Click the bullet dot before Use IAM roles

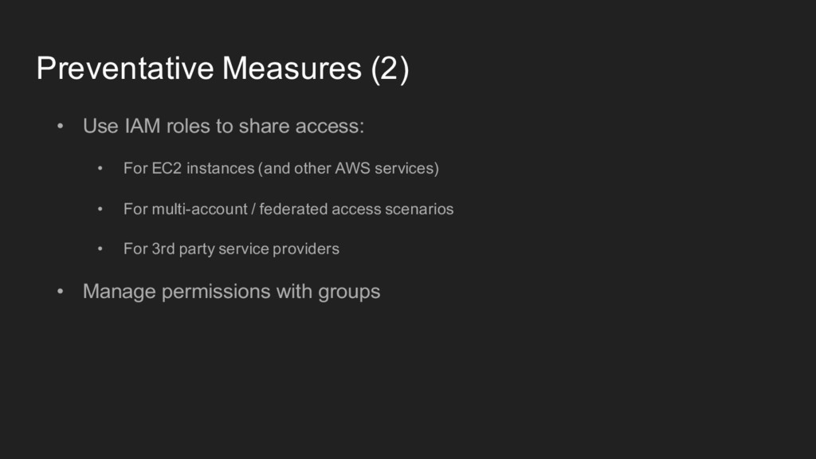[x=61, y=126]
